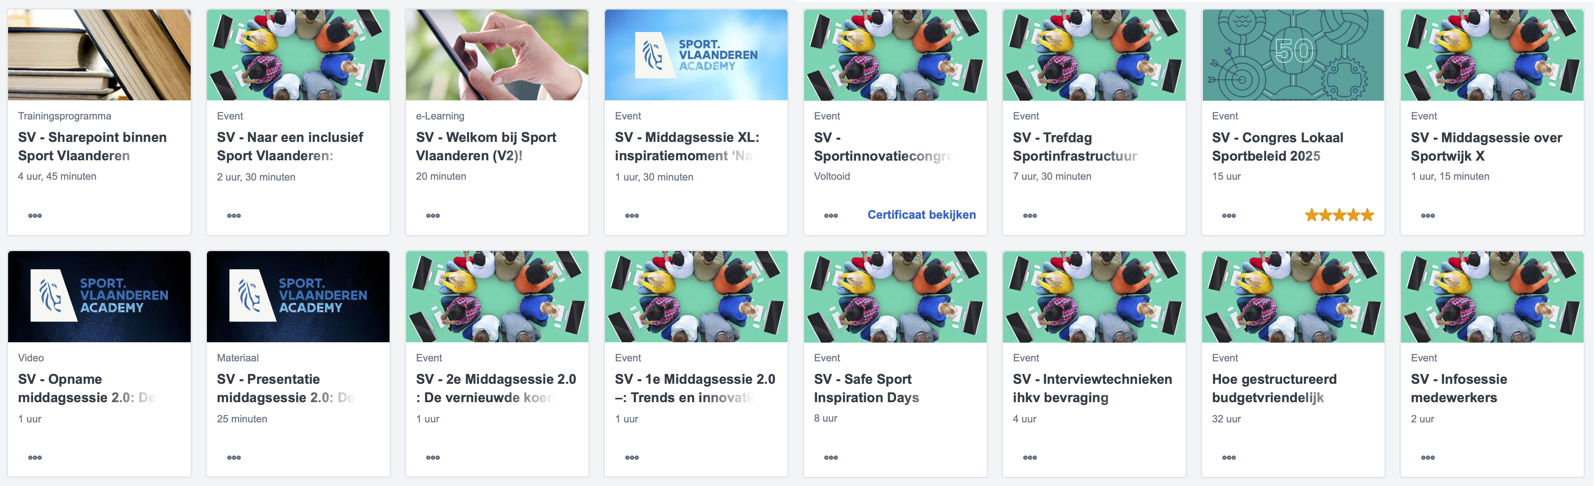
Task: Open three-dot menu on Sportinnovatiecongres card
Action: coord(831,216)
